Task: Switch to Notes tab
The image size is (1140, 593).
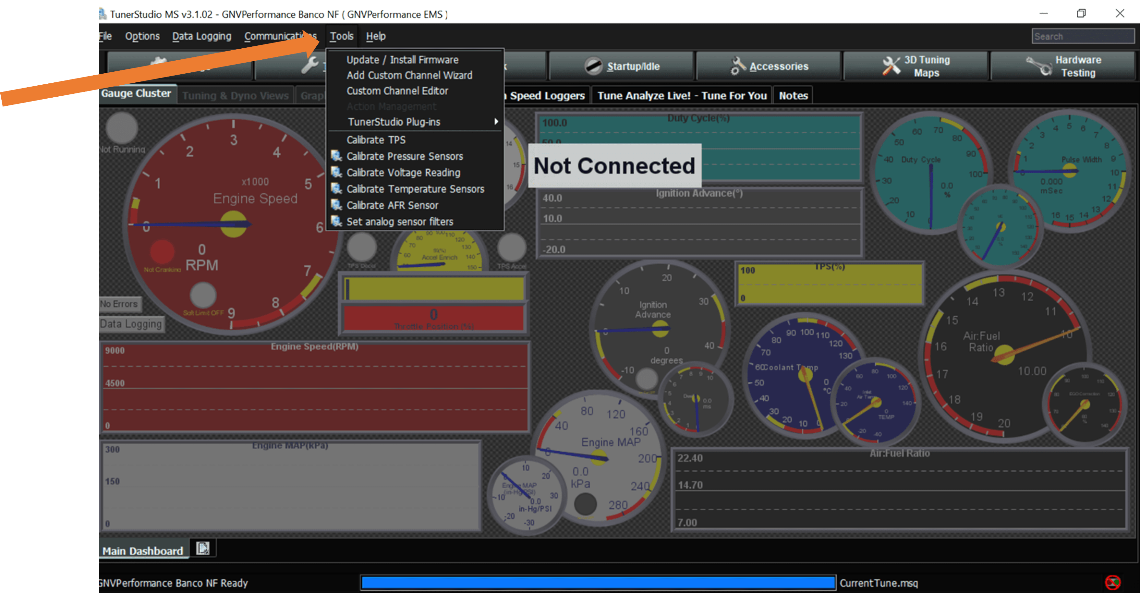Action: point(793,96)
